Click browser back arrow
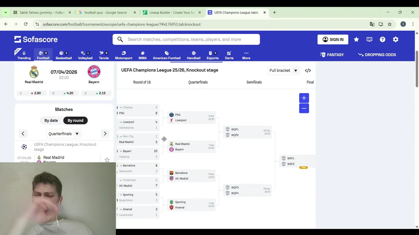The image size is (419, 235). tap(6, 24)
